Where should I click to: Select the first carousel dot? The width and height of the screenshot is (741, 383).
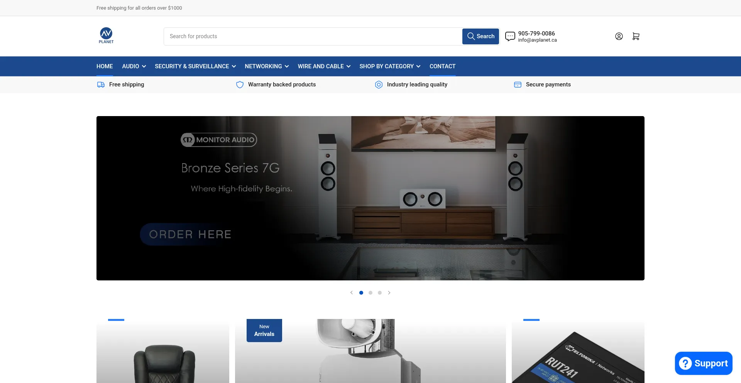pyautogui.click(x=361, y=293)
